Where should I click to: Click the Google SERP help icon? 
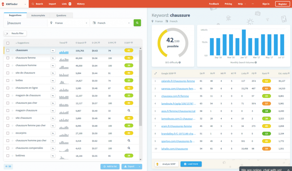[x=175, y=73]
